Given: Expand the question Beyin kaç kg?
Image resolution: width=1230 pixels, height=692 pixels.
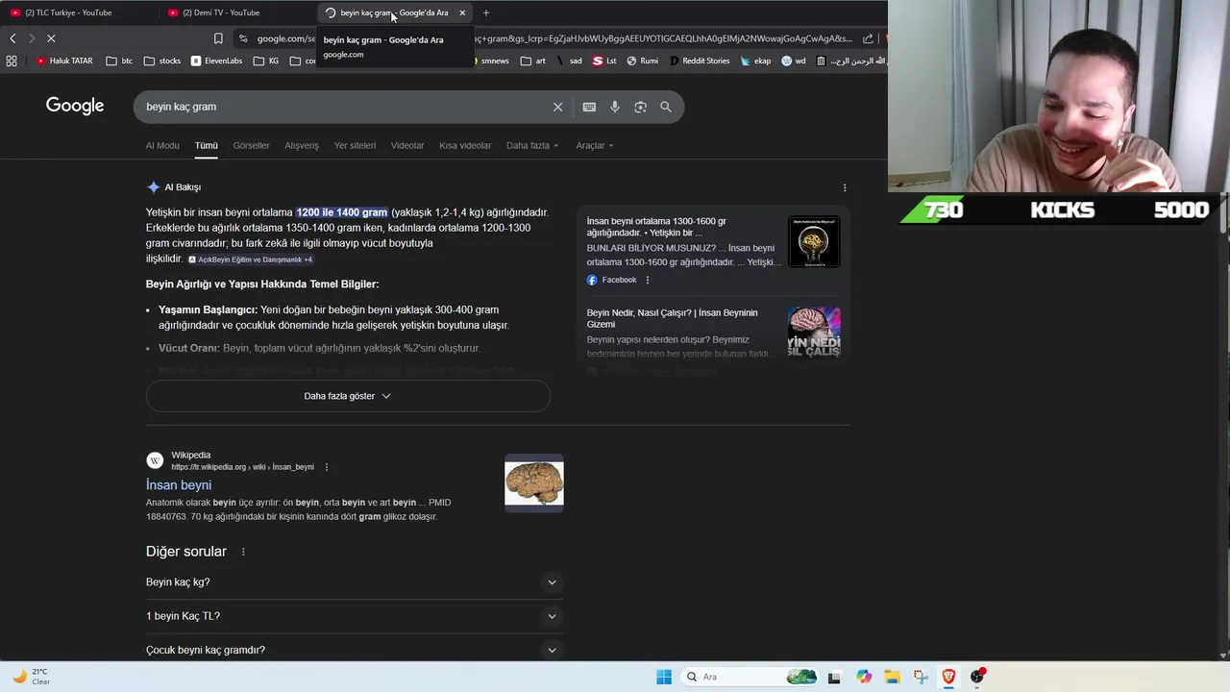Looking at the screenshot, I should click(354, 582).
